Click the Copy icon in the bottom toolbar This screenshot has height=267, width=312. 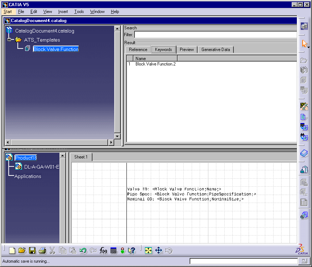point(63,250)
